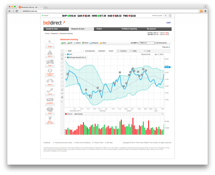Click the Buy toolbar button
Screen dimensions: 215x175
[x=63, y=43]
